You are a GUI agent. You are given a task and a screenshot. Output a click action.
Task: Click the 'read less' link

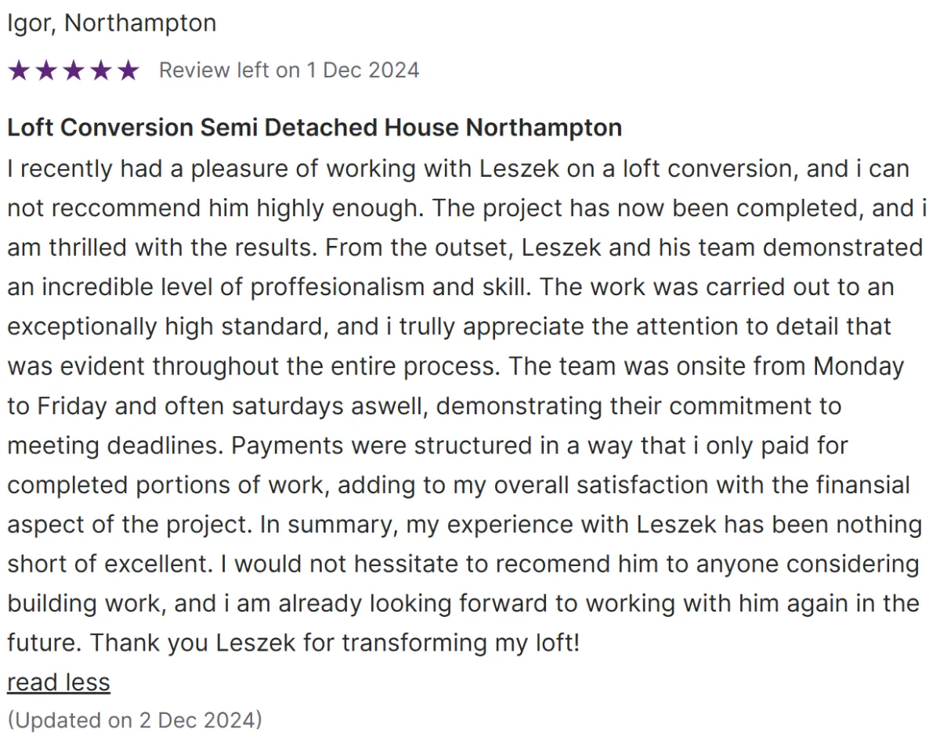(x=59, y=682)
